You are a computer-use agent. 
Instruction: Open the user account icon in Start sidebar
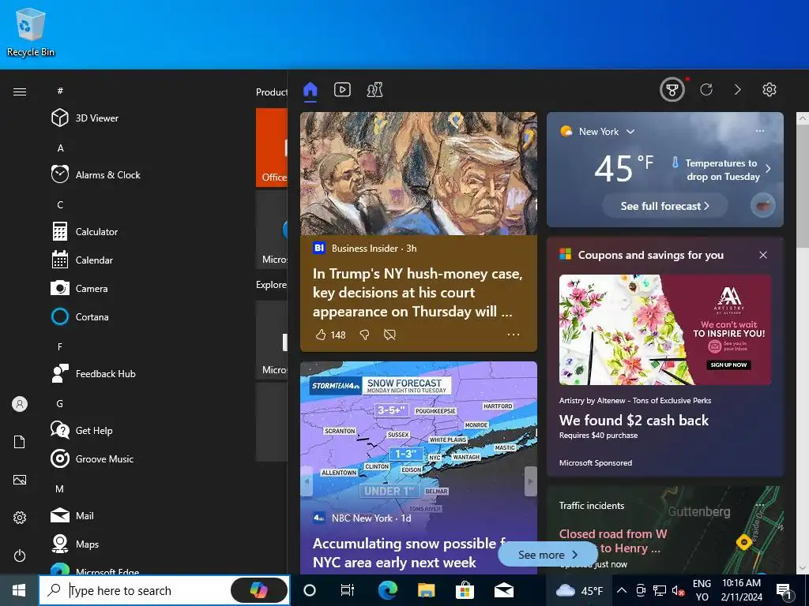pos(20,404)
